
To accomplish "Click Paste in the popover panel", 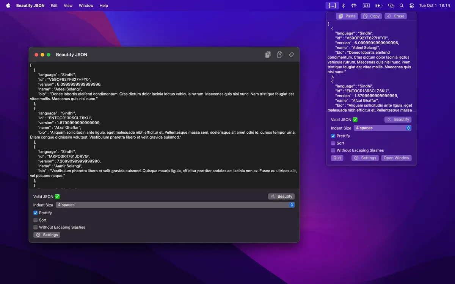I will pos(347,16).
